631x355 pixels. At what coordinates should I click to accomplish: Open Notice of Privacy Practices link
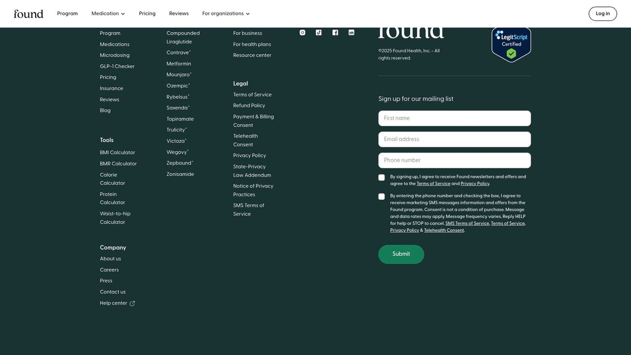click(253, 190)
